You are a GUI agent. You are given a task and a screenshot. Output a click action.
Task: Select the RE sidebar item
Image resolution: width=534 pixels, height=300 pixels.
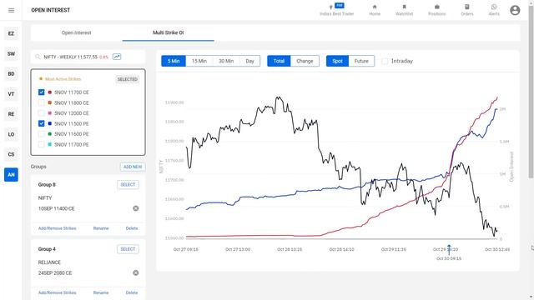click(11, 114)
